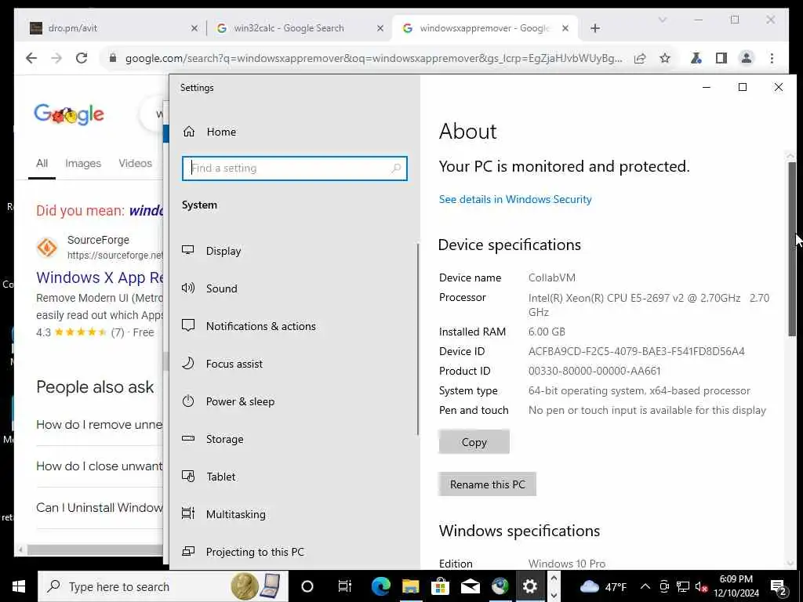Image resolution: width=803 pixels, height=602 pixels.
Task: Click the Google doodle logo
Action: [x=69, y=114]
